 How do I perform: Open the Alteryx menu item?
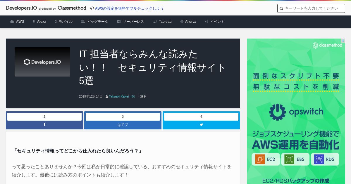click(190, 22)
